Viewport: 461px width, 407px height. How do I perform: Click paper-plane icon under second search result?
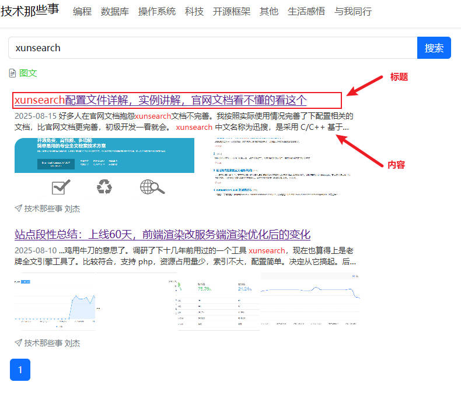[x=19, y=343]
